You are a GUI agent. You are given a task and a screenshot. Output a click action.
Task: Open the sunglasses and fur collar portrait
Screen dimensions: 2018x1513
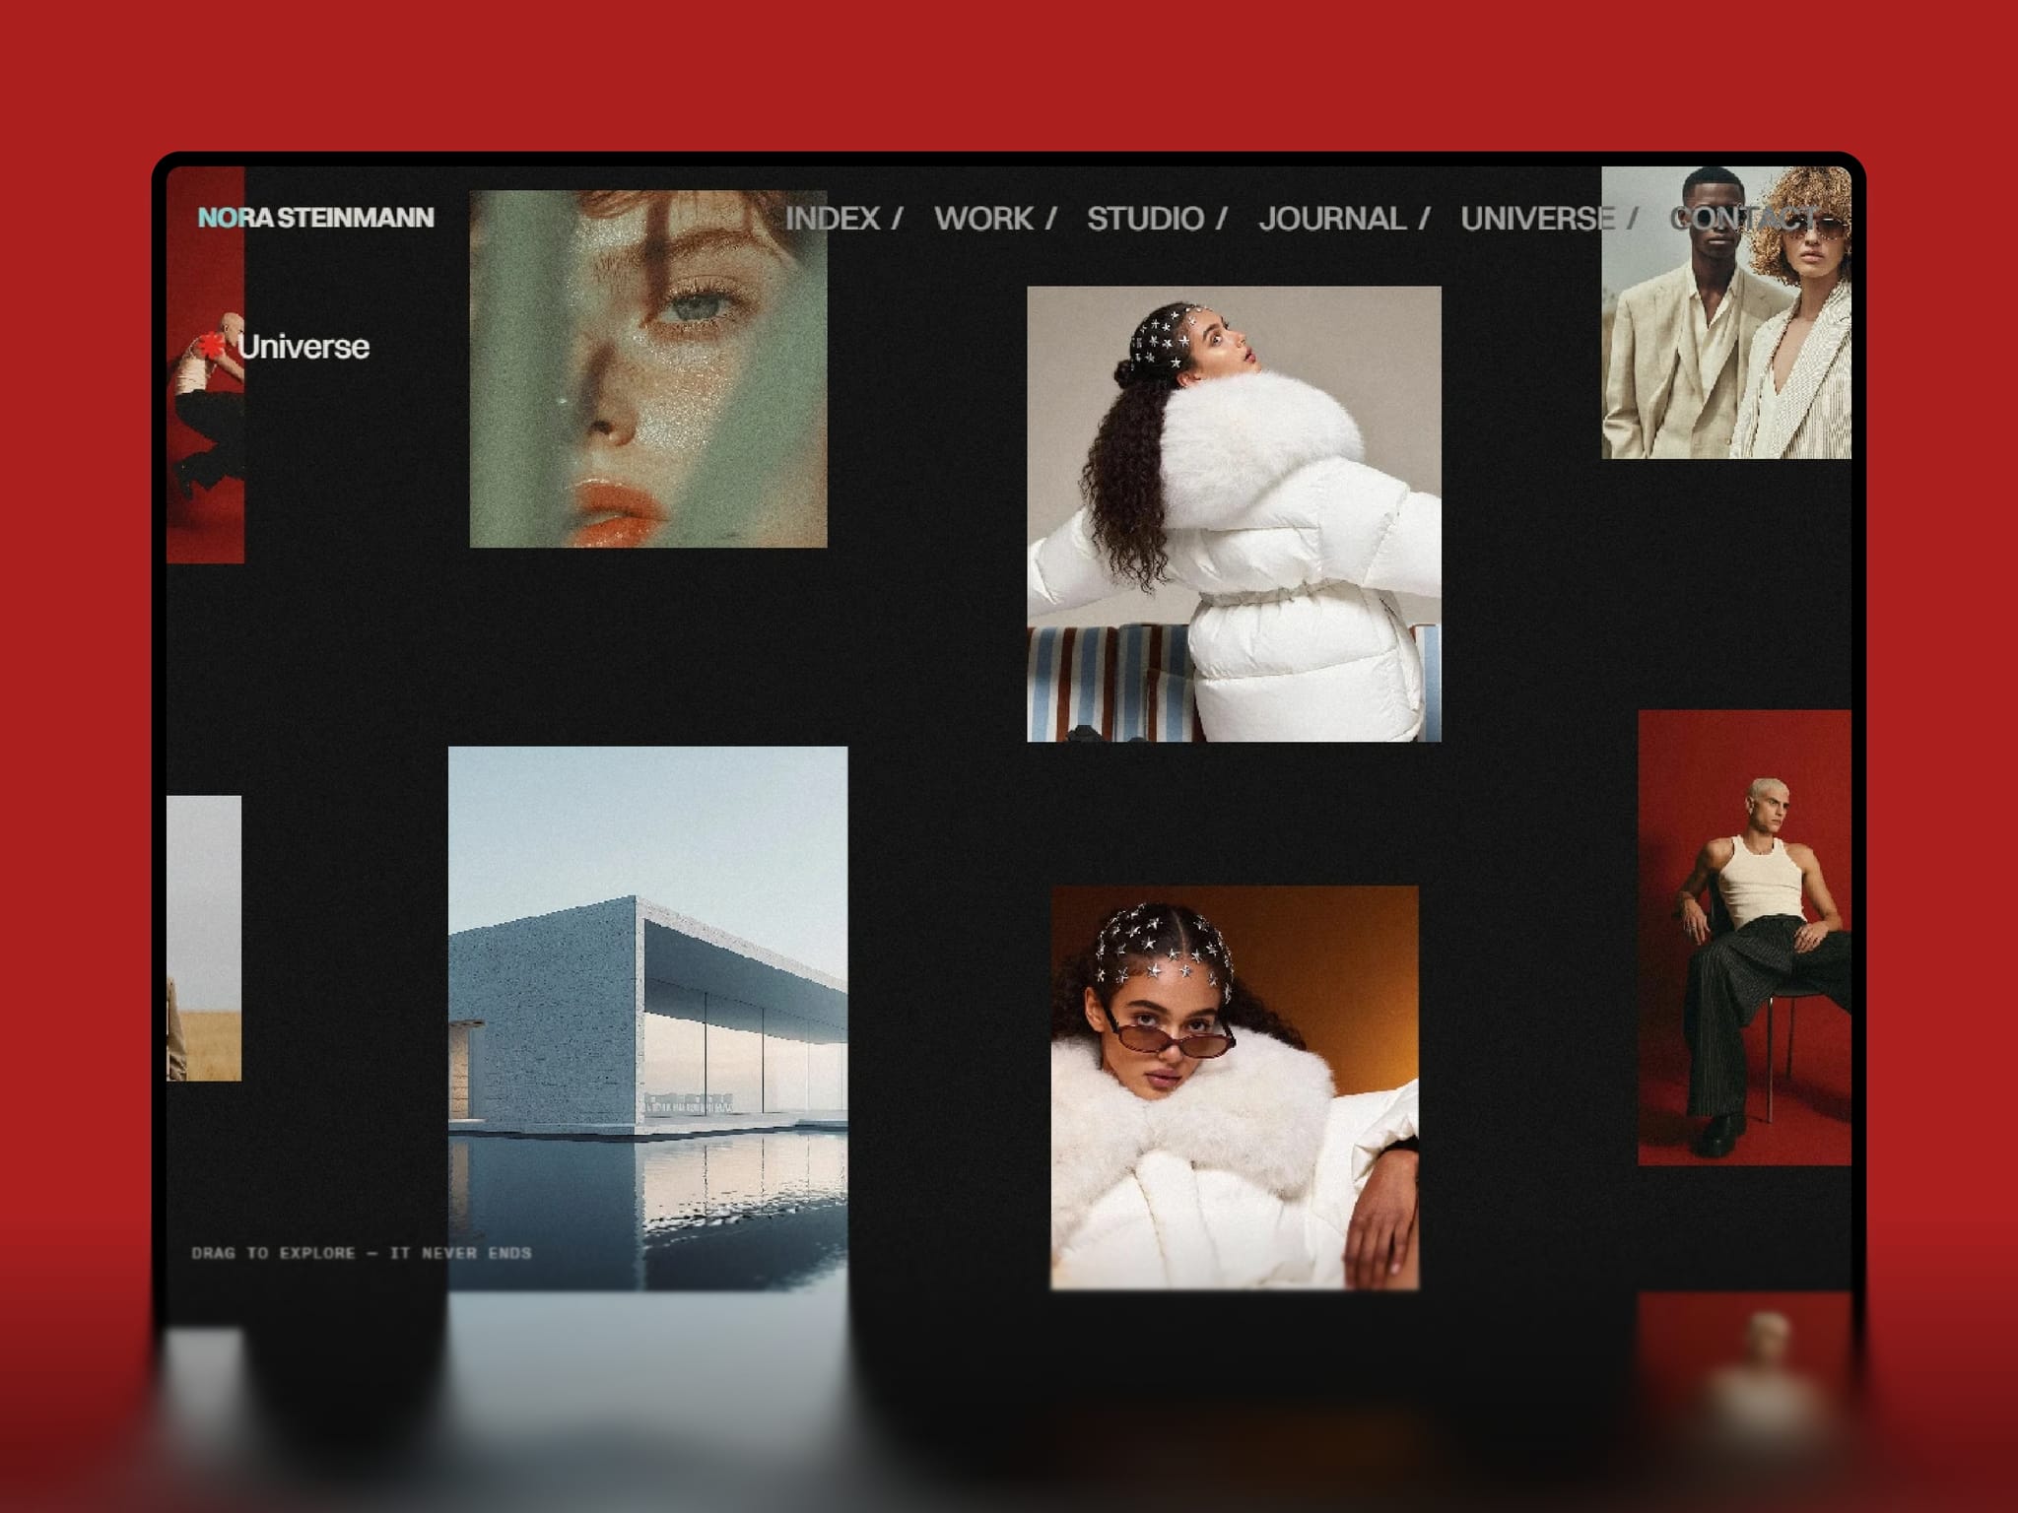(1235, 1087)
